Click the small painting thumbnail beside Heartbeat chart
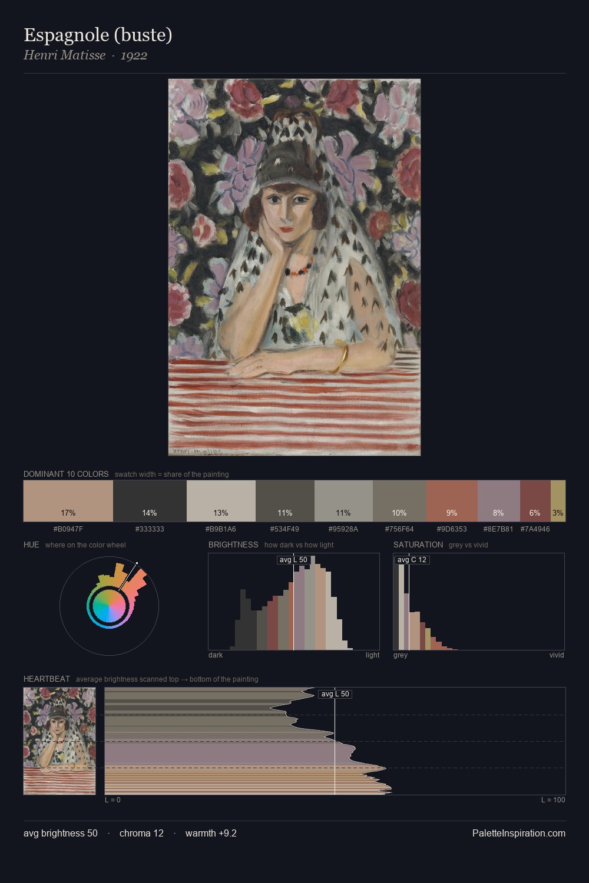589x883 pixels. 59,741
